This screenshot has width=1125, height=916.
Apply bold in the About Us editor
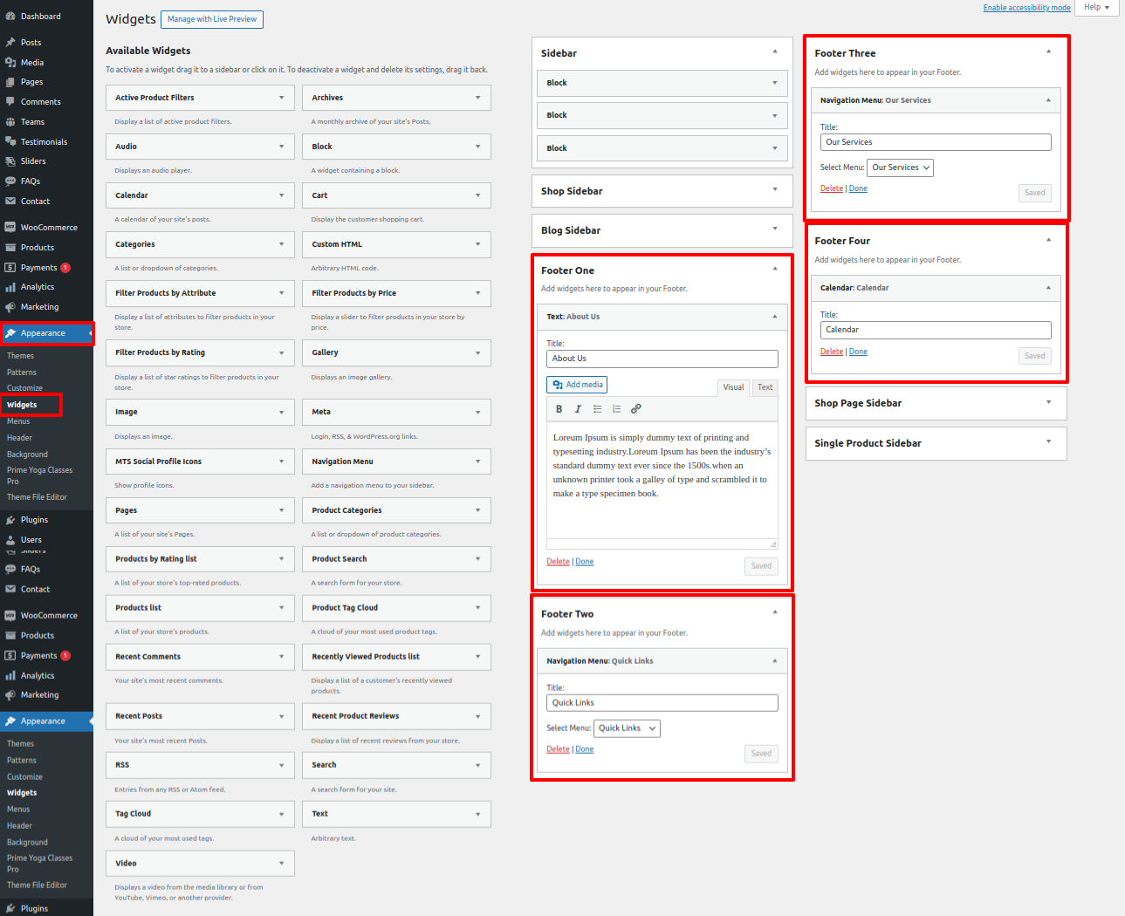click(559, 409)
